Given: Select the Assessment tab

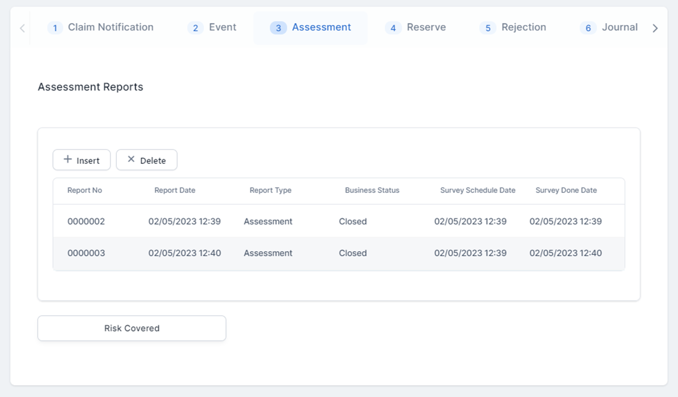Looking at the screenshot, I should (311, 28).
